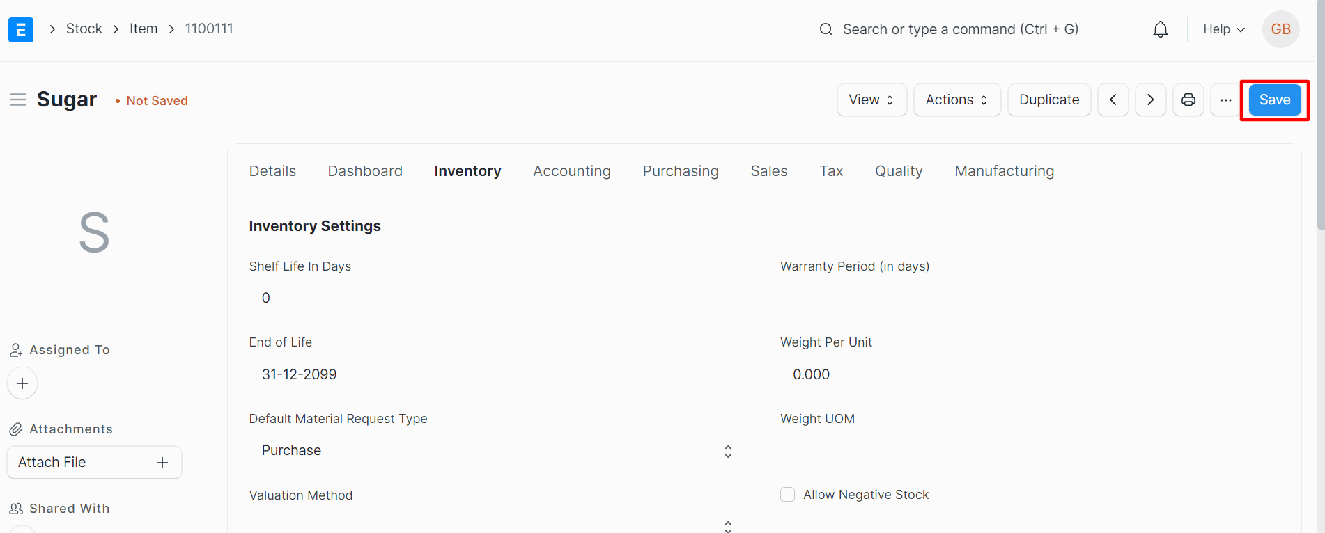Toggle the sidebar hamburger menu
The width and height of the screenshot is (1325, 533).
coord(18,100)
